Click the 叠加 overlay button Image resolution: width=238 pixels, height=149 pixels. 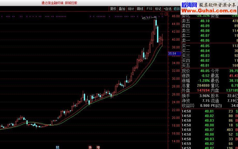click(x=122, y=9)
